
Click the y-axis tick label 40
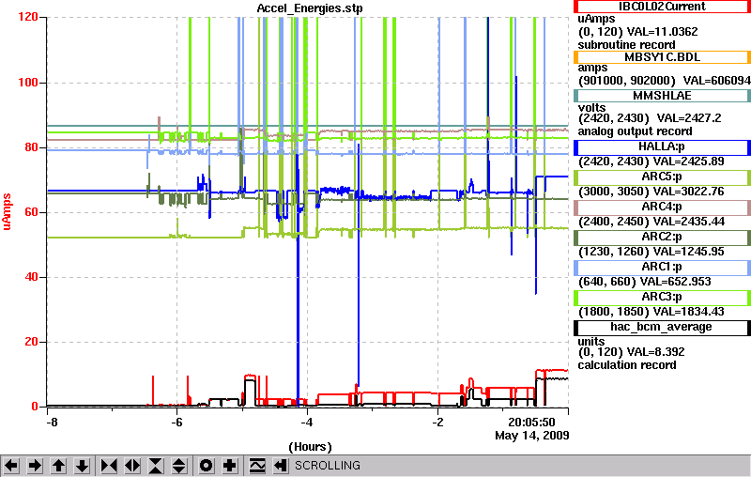click(x=31, y=277)
